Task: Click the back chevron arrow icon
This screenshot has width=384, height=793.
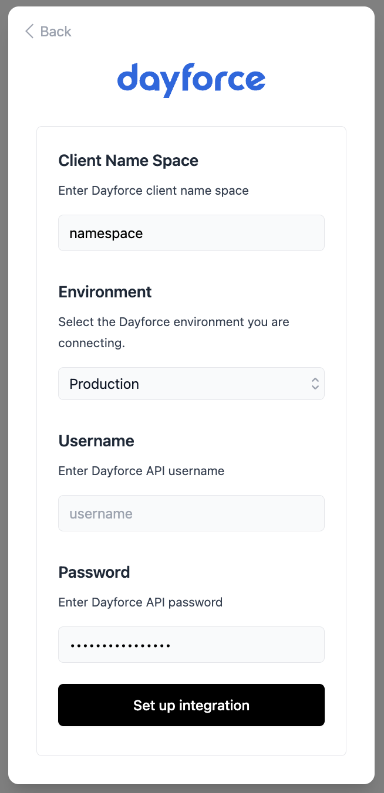Action: click(29, 31)
